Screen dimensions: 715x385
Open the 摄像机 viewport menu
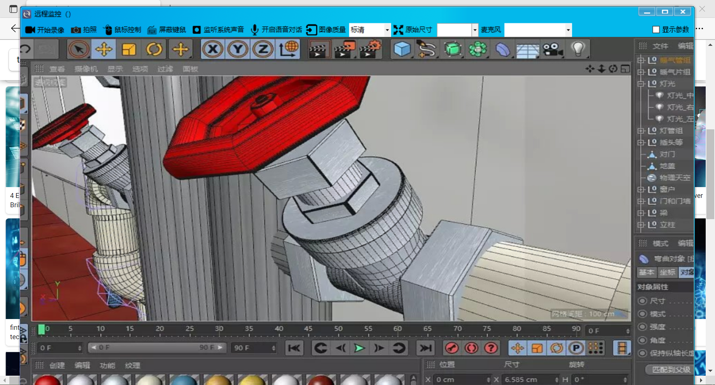pyautogui.click(x=86, y=69)
